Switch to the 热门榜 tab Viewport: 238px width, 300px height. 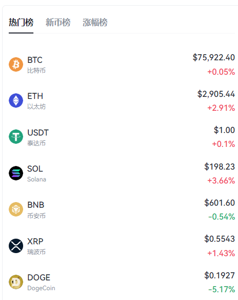[x=21, y=22]
